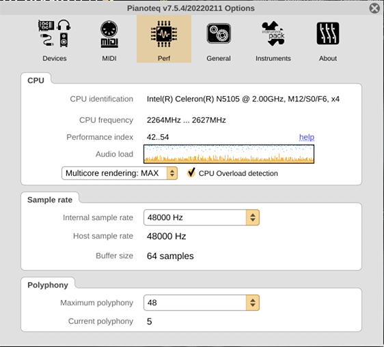The height and width of the screenshot is (347, 384).
Task: Click the Current polyphony value 5
Action: point(150,321)
